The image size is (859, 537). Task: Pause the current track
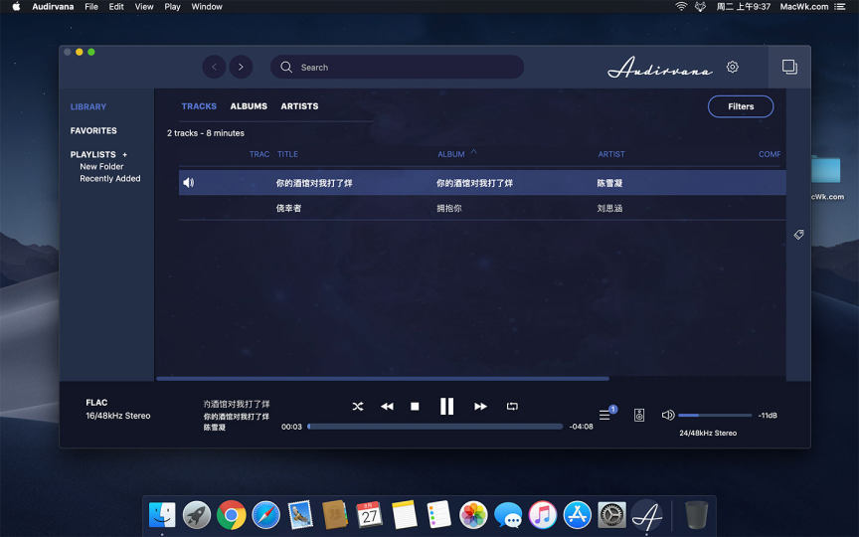click(447, 406)
